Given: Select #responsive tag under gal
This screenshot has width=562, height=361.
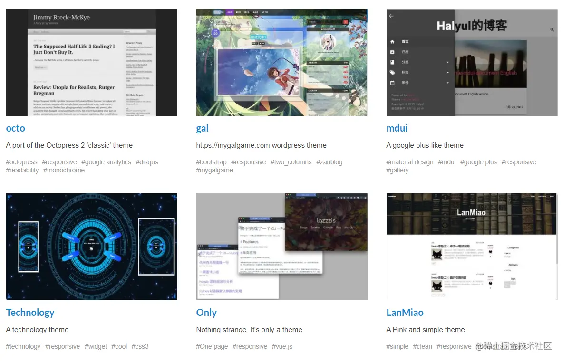Looking at the screenshot, I should pos(248,162).
